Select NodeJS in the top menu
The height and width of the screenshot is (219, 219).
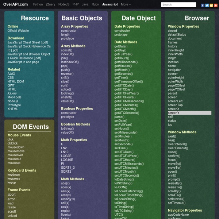(x=64, y=4)
